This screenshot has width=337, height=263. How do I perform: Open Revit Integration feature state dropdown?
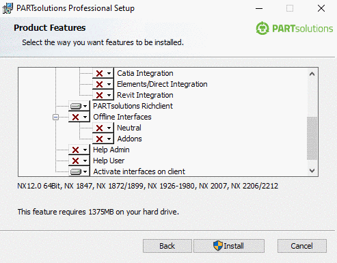[x=103, y=95]
